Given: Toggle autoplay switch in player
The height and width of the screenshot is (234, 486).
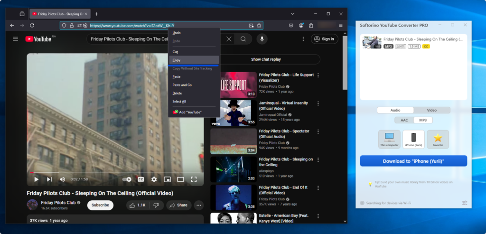Looking at the screenshot, I should click(127, 179).
